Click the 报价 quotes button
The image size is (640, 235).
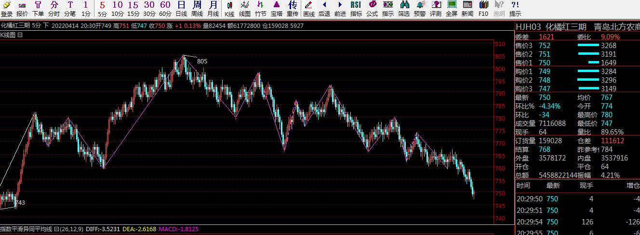coord(22,9)
